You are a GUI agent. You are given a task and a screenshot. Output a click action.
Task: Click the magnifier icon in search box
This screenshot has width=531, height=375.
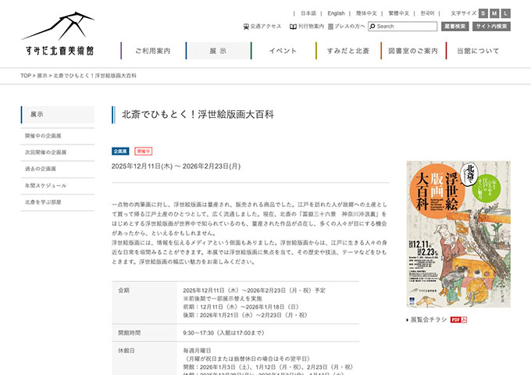pyautogui.click(x=372, y=27)
